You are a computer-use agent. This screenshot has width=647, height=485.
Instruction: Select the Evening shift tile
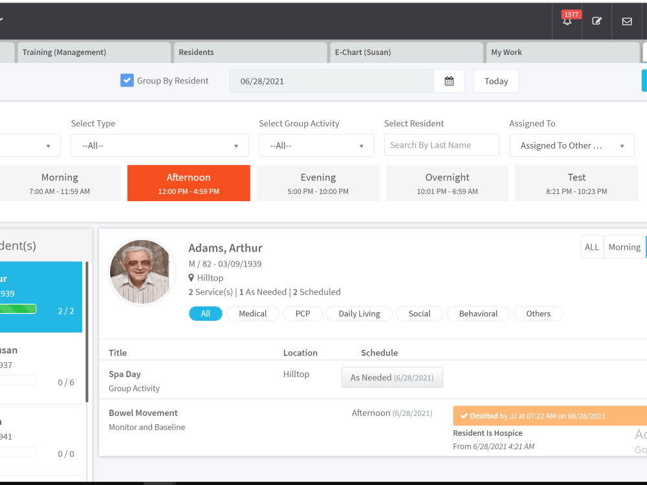(318, 183)
